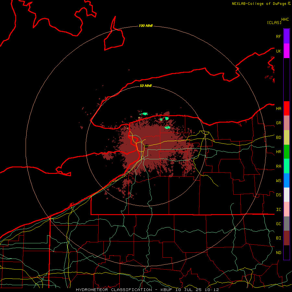Click the 10:12 time stamp
292x292 pixels.
[x=212, y=290]
